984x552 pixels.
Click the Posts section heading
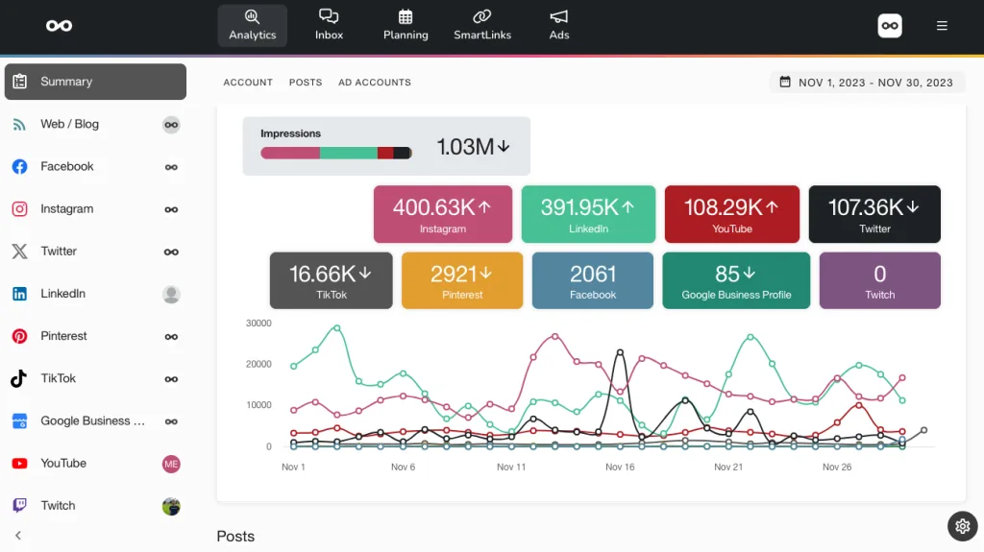(236, 537)
